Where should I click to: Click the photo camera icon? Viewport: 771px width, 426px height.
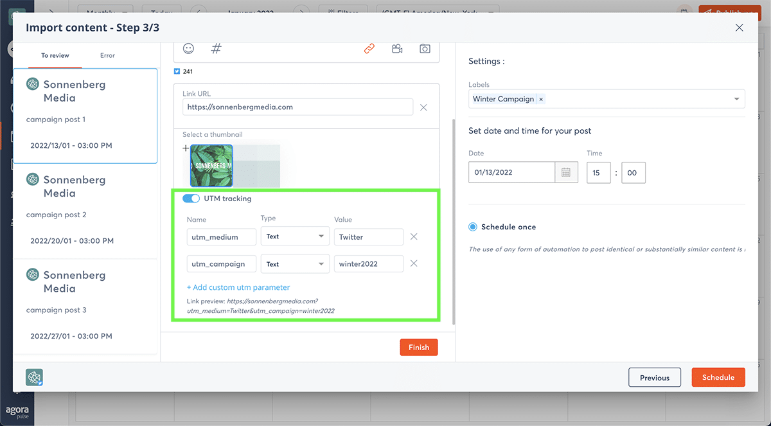(x=425, y=49)
